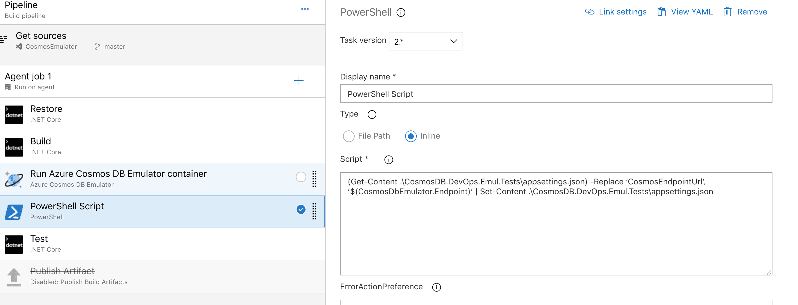The width and height of the screenshot is (798, 305).
Task: Click the Display name input field
Action: click(556, 94)
